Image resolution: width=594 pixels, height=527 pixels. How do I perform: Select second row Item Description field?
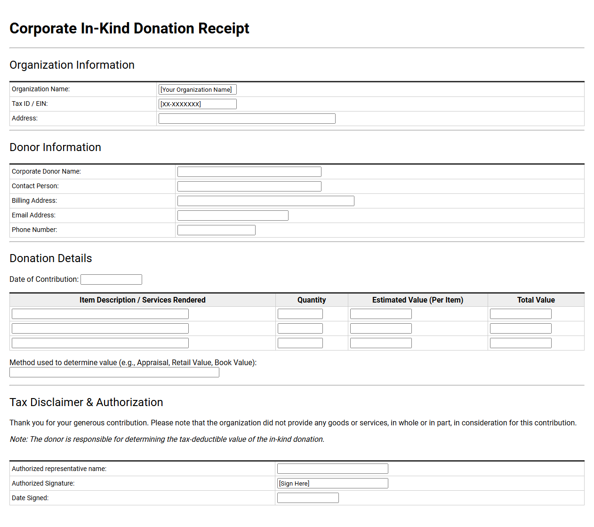tap(100, 328)
